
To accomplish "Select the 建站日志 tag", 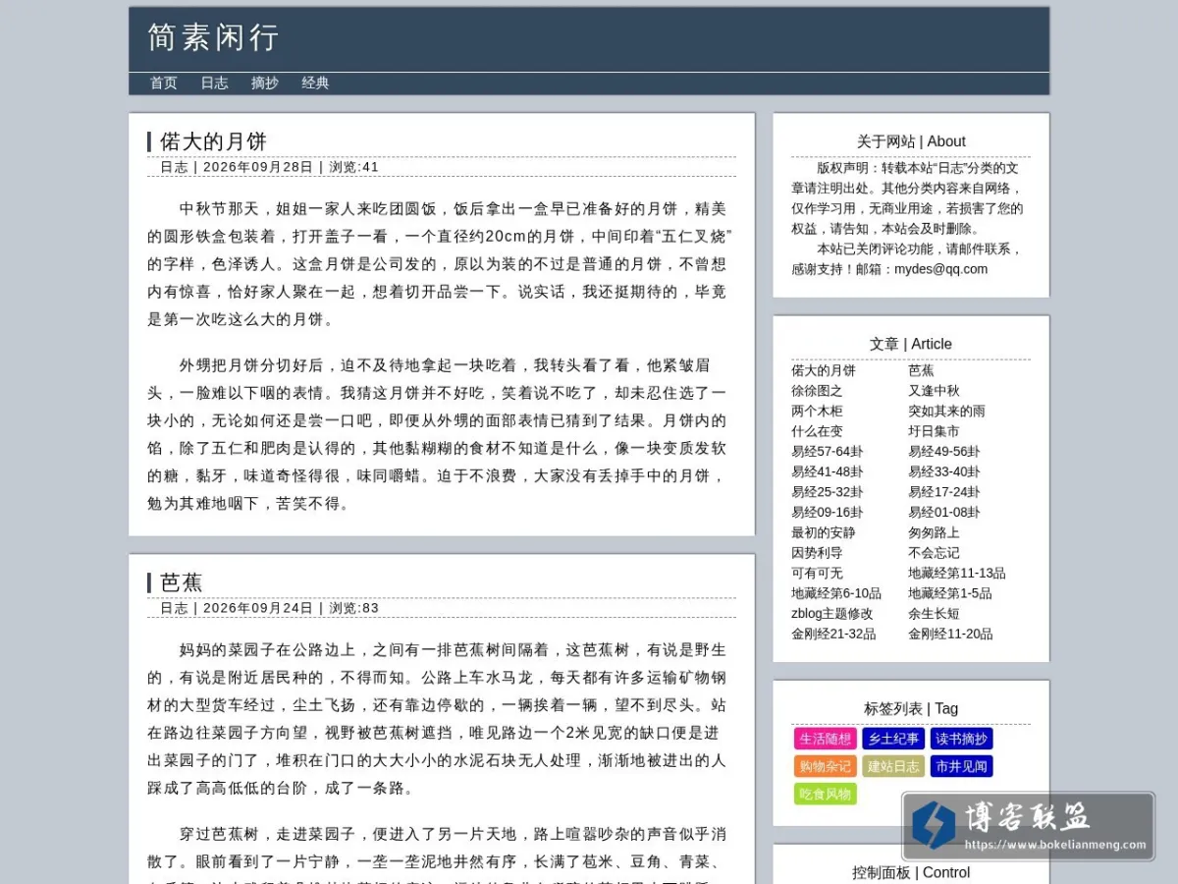I will coord(893,766).
